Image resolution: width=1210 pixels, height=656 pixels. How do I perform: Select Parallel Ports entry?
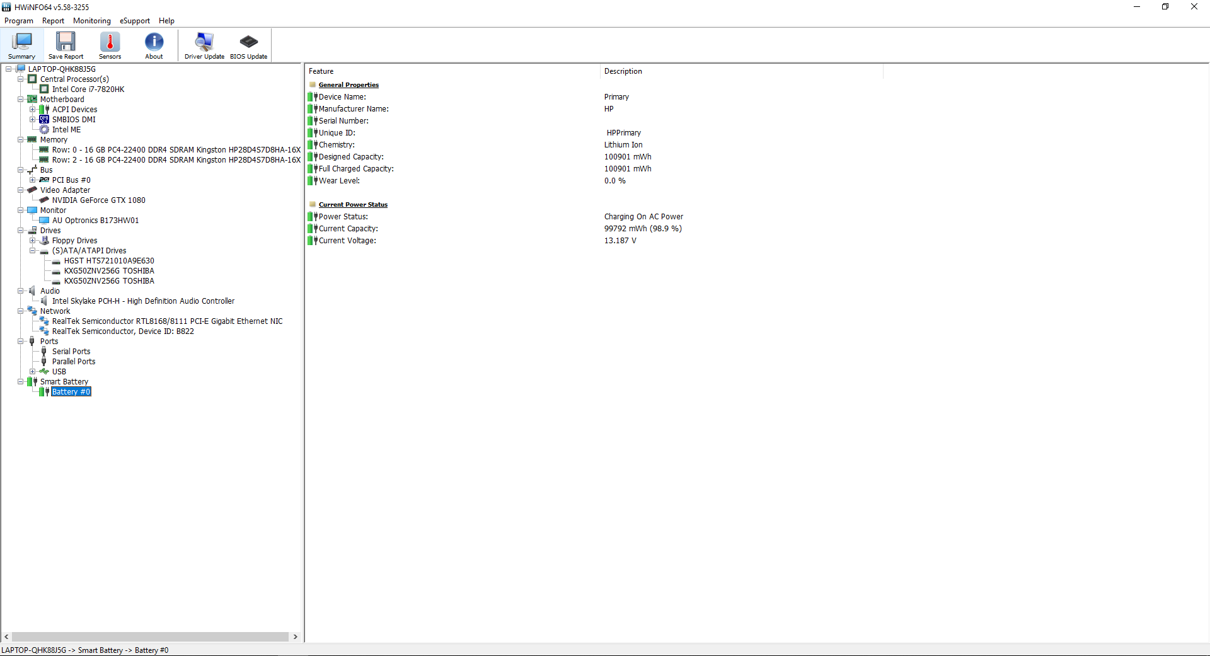74,362
